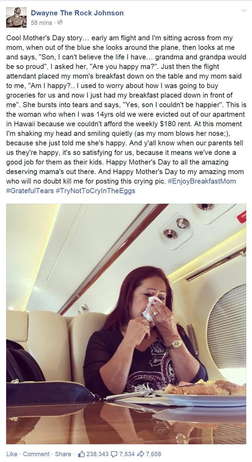This screenshot has height=462, width=252.
Task: Open the #GratefulTears hashtag
Action: [x=30, y=191]
